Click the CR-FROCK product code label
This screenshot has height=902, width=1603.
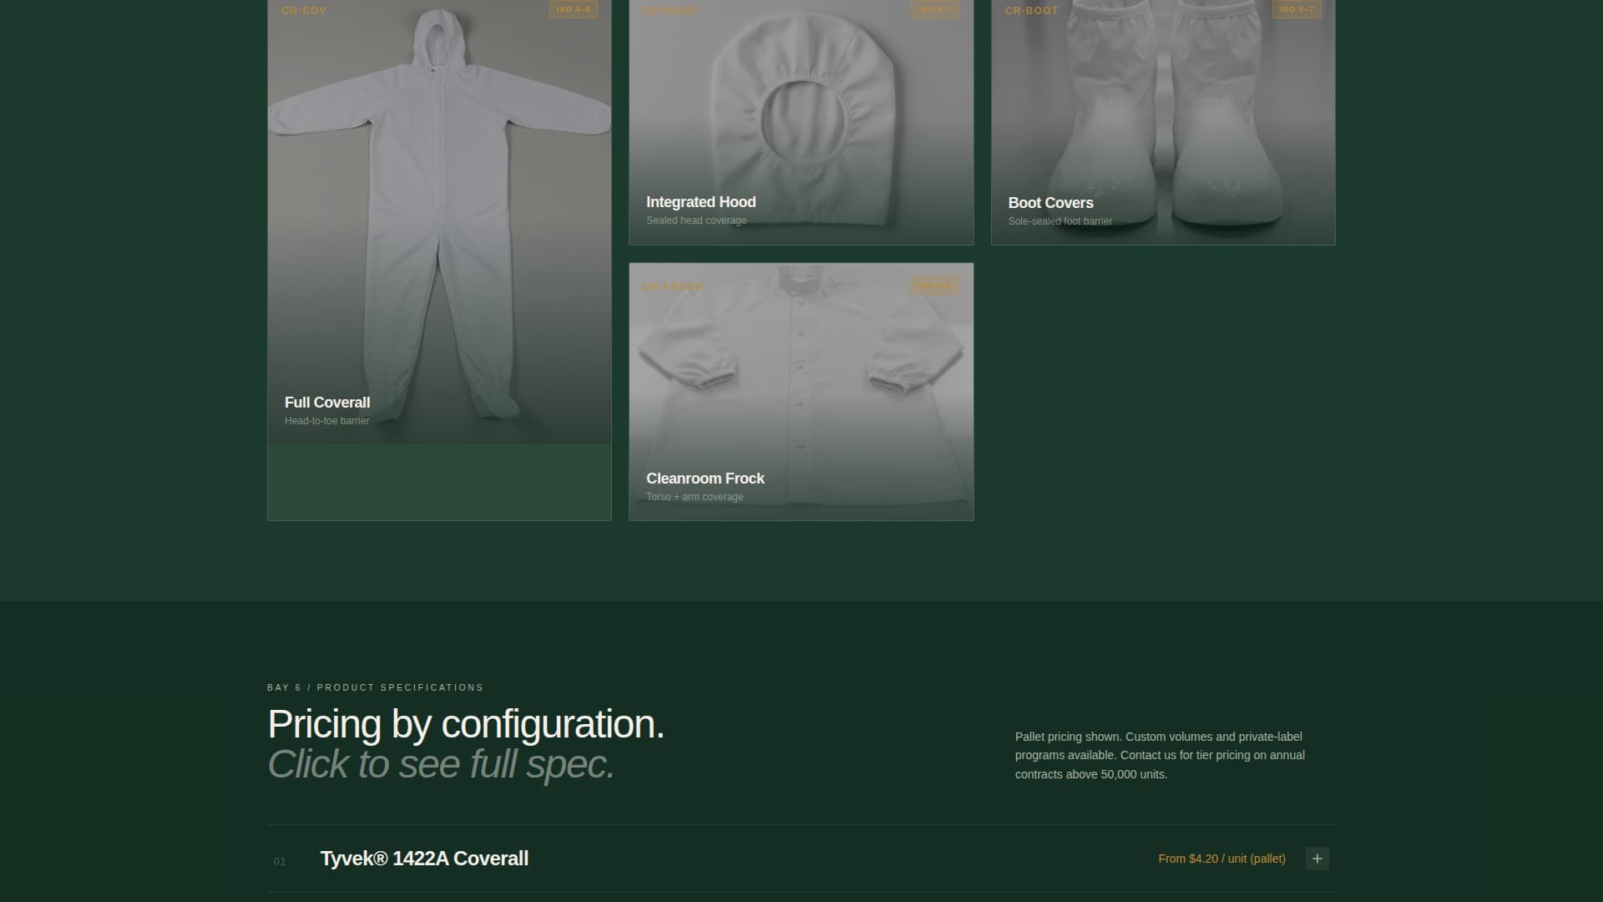click(674, 286)
